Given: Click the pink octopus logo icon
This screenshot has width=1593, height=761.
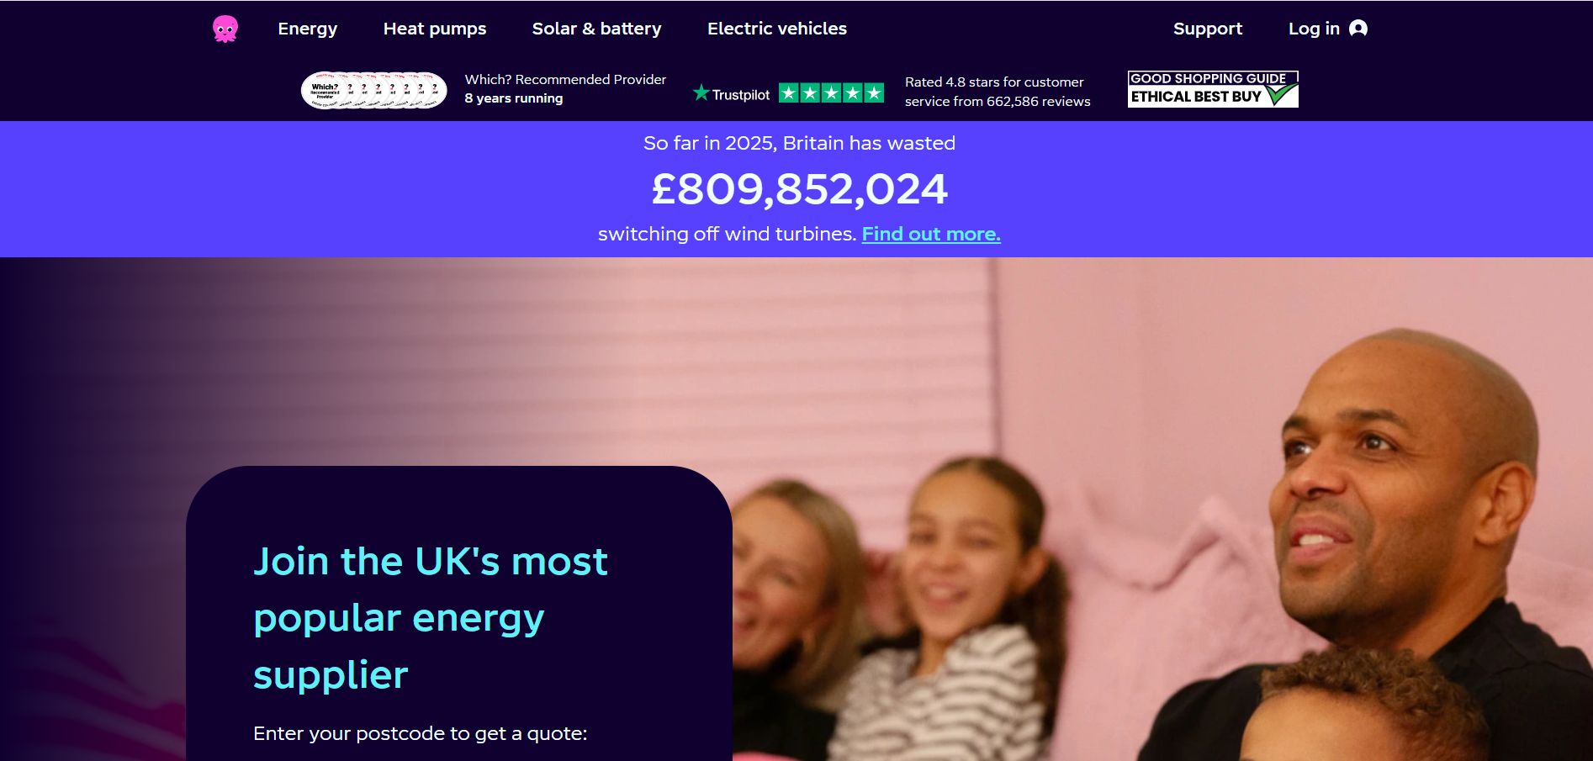Looking at the screenshot, I should point(225,29).
